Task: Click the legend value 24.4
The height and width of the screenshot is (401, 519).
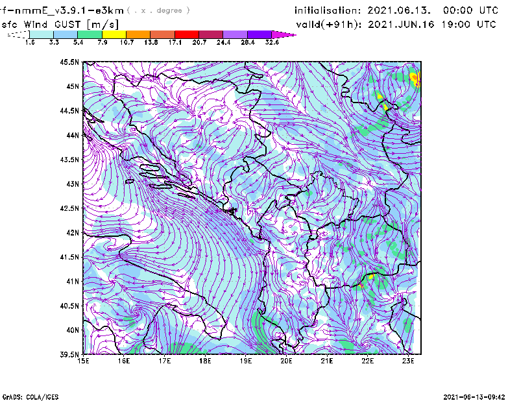Action: [x=223, y=42]
